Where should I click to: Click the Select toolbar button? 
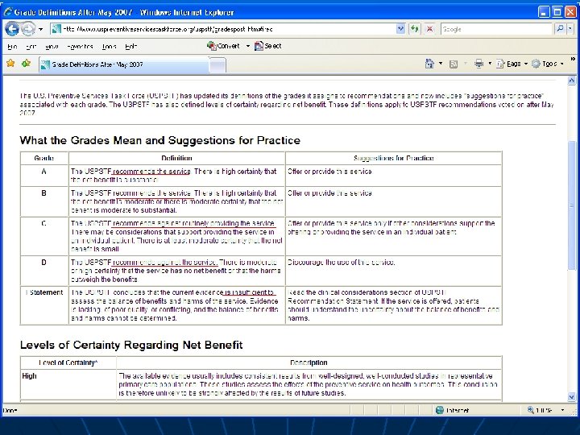pos(267,46)
